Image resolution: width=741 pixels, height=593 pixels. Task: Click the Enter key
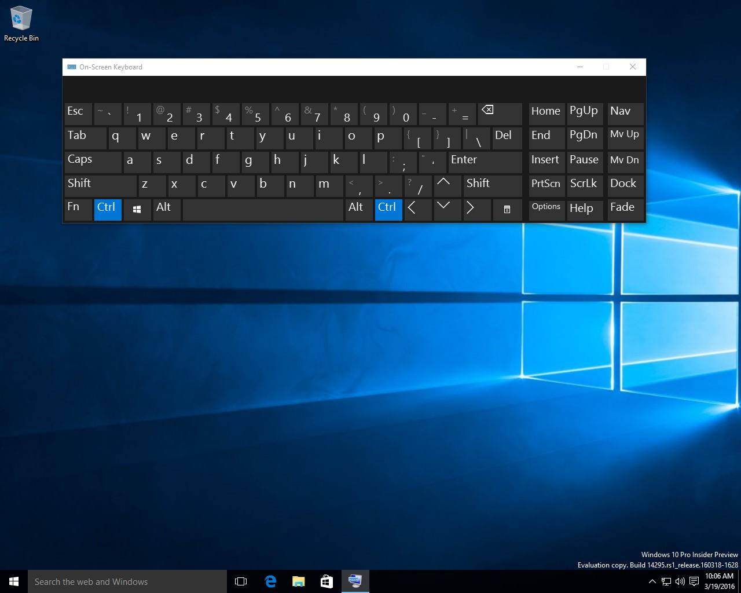pos(485,162)
